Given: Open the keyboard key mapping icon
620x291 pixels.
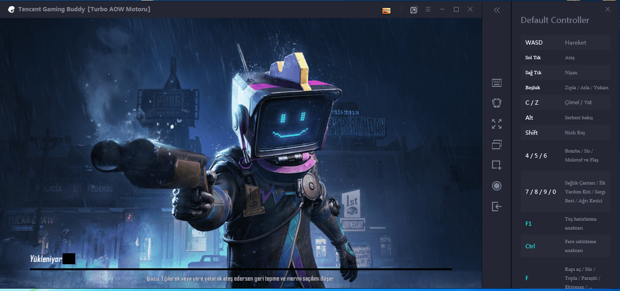Looking at the screenshot, I should point(496,83).
